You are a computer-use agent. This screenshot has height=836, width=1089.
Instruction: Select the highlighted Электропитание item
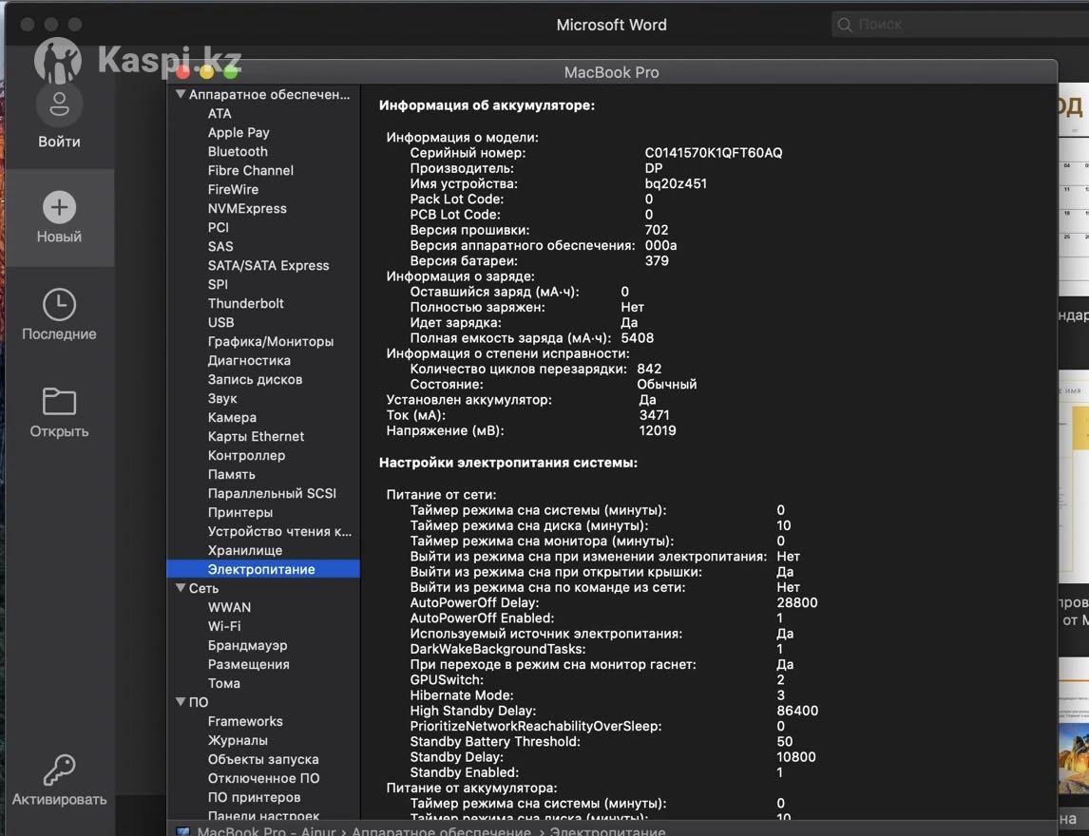pos(261,569)
